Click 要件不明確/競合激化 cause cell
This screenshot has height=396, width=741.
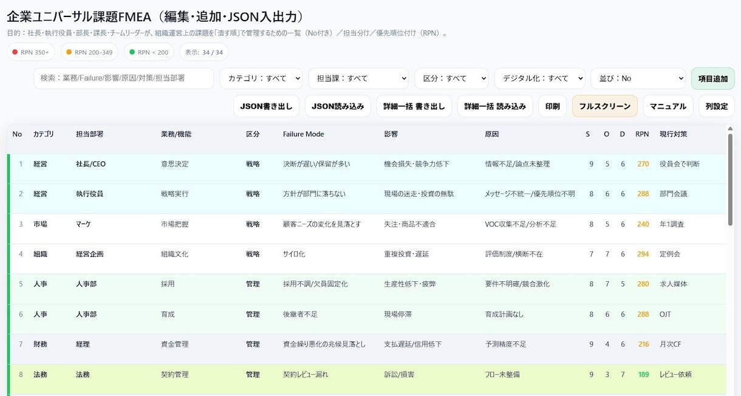[x=517, y=284]
